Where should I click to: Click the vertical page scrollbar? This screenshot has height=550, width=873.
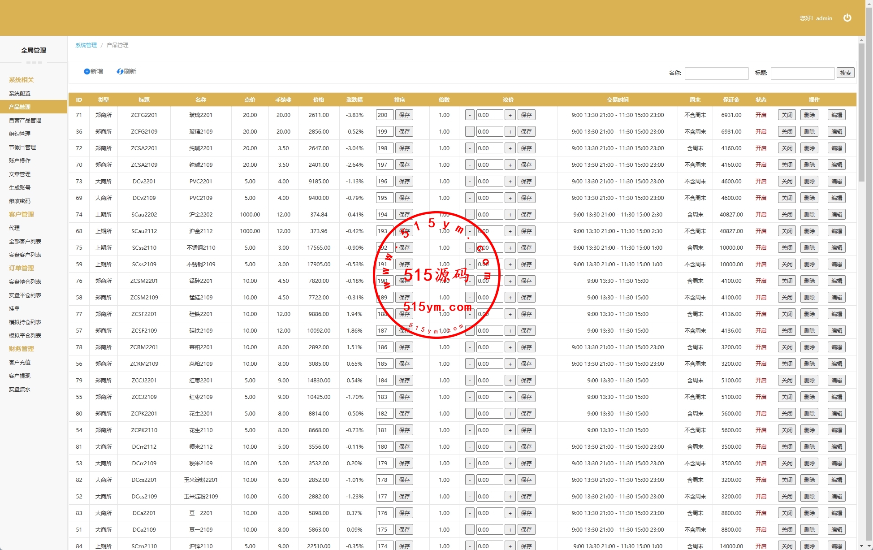[x=861, y=112]
